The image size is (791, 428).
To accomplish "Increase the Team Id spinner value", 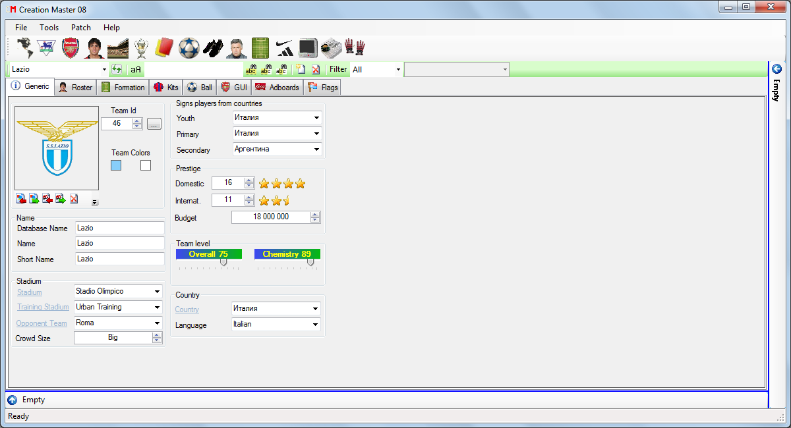I will pos(137,120).
